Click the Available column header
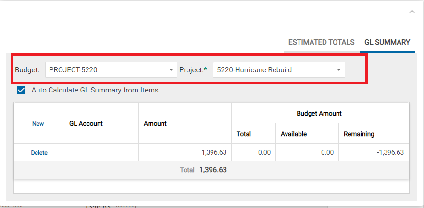Image resolution: width=424 pixels, height=208 pixels. (x=294, y=134)
